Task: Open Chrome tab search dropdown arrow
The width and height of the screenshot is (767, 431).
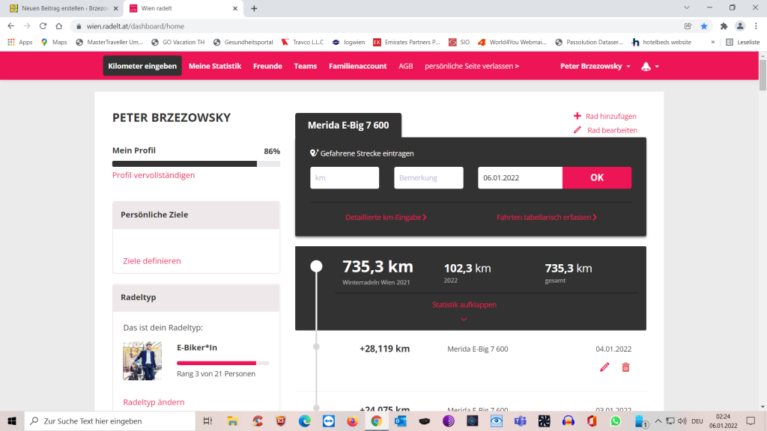Action: pos(687,7)
